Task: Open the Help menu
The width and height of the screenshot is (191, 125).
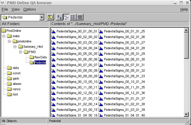Action: tap(184, 9)
